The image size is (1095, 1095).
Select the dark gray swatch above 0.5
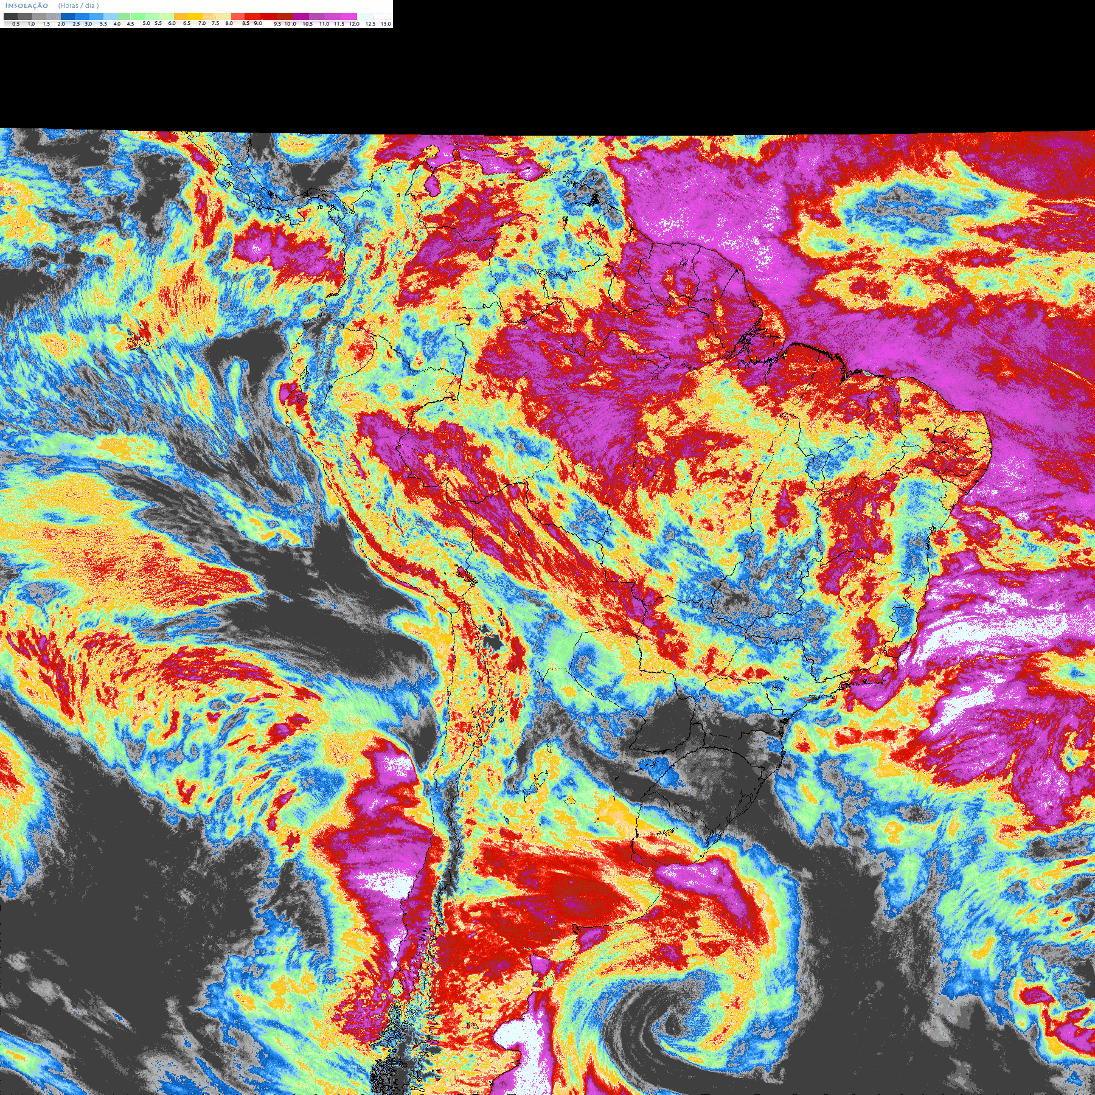coord(10,16)
